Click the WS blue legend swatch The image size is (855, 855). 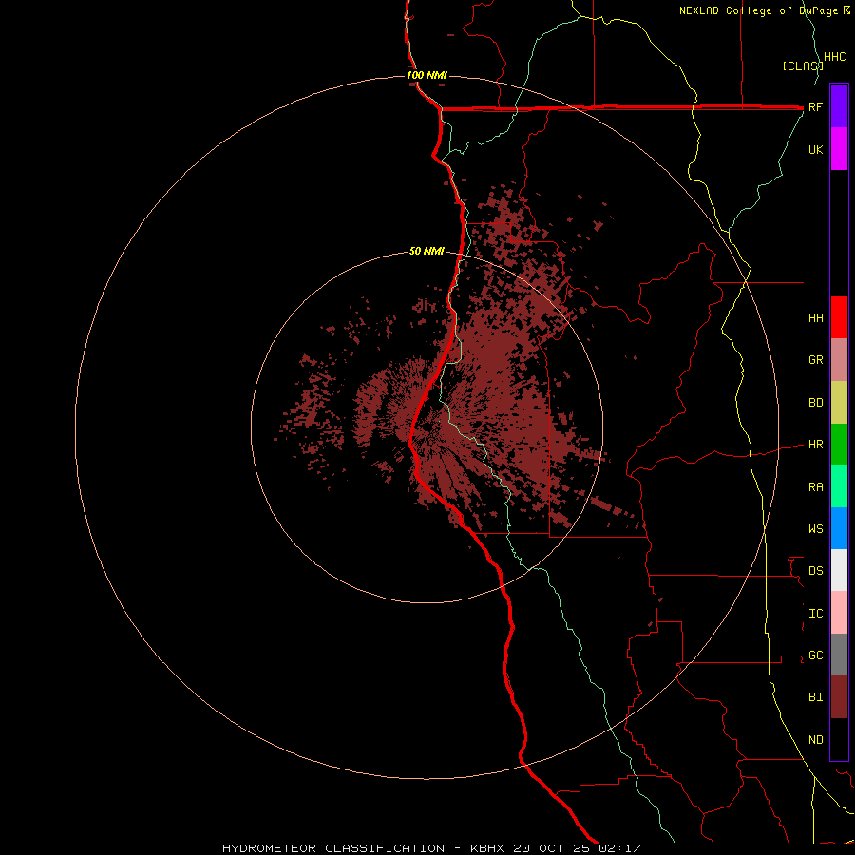pos(839,528)
